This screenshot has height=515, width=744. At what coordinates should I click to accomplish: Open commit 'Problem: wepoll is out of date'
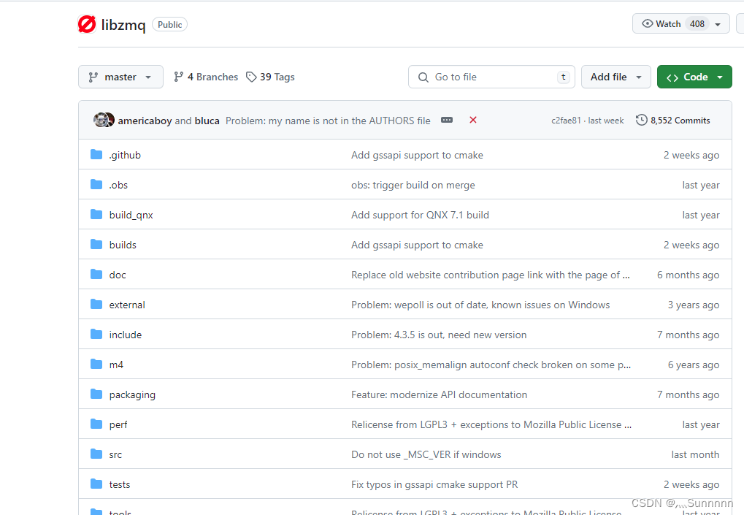click(480, 305)
